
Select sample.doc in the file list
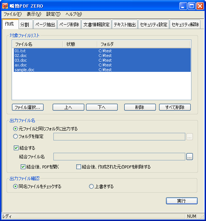(102, 70)
